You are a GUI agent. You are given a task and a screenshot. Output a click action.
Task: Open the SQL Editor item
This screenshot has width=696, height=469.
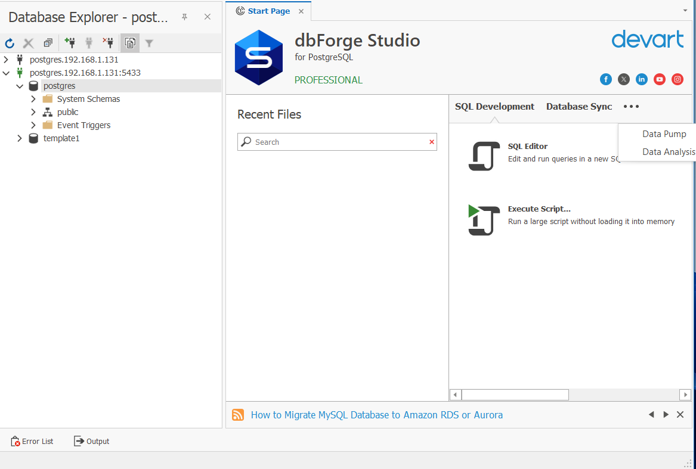(x=527, y=146)
